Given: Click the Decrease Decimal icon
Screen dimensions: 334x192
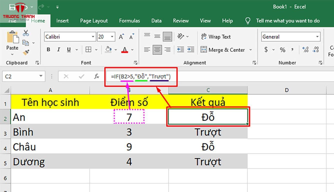Looking at the screenshot, I should pos(316,50).
